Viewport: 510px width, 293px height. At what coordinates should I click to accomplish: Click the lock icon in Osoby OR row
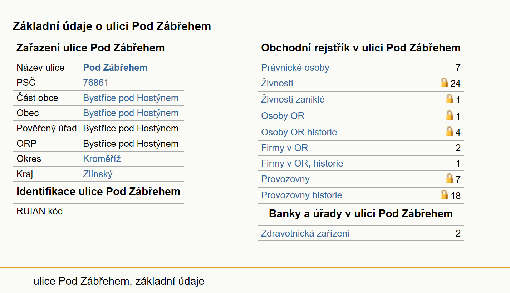pos(450,115)
